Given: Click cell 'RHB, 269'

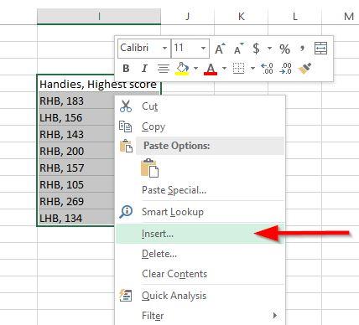Looking at the screenshot, I should point(76,201).
